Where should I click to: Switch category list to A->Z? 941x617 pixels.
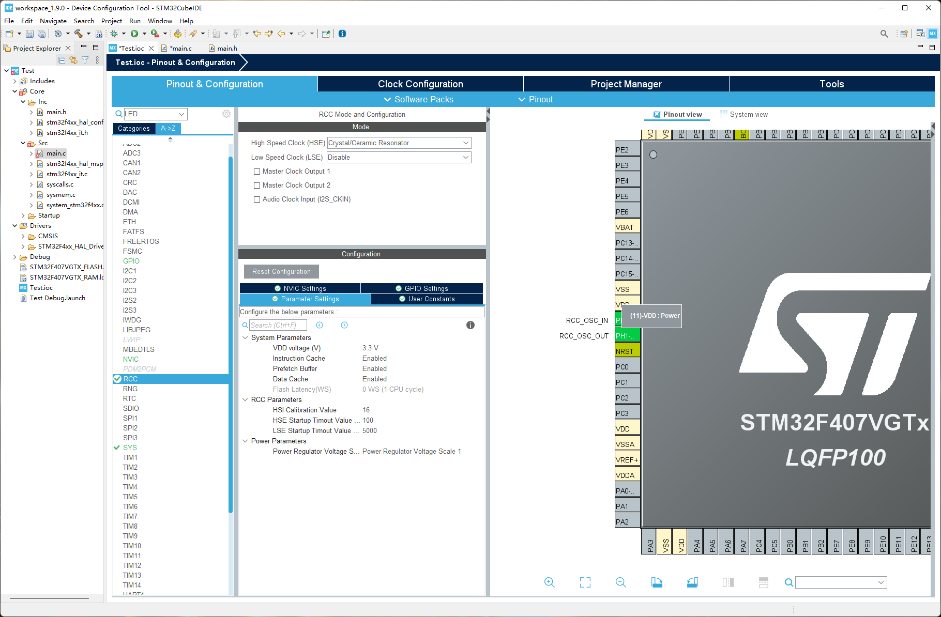pyautogui.click(x=168, y=129)
